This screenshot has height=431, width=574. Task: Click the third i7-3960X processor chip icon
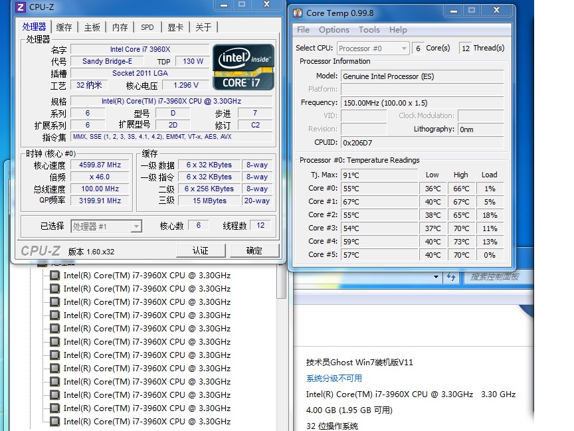click(x=55, y=302)
